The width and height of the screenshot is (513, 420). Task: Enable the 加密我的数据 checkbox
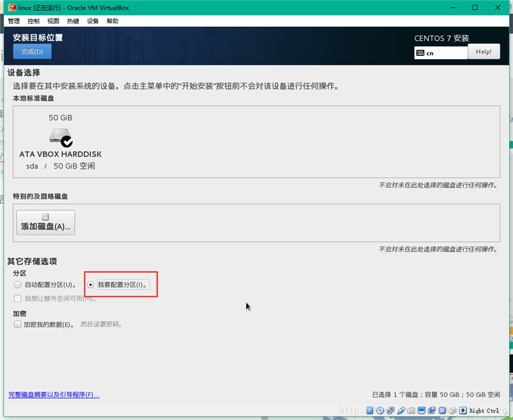pos(17,324)
